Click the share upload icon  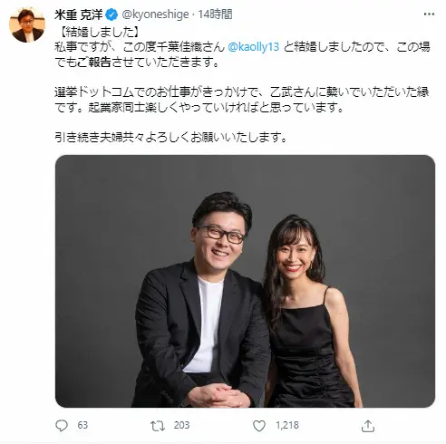[x=368, y=426]
